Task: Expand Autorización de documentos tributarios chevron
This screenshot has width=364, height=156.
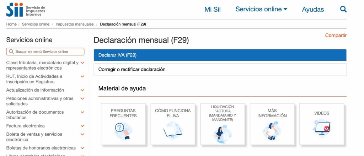Action: coord(82,112)
